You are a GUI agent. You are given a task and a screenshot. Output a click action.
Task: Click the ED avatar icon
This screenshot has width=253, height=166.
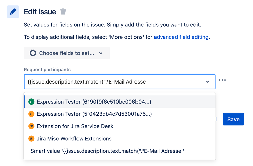coord(31,126)
